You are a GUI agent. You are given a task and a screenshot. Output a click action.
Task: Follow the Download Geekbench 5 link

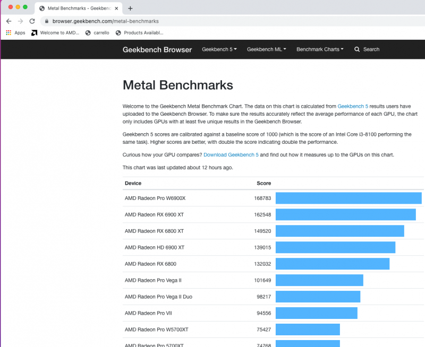231,155
